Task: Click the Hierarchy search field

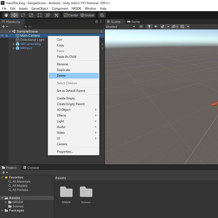Action: coord(63,27)
